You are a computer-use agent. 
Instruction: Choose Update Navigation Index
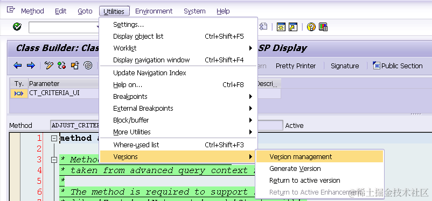pos(178,73)
